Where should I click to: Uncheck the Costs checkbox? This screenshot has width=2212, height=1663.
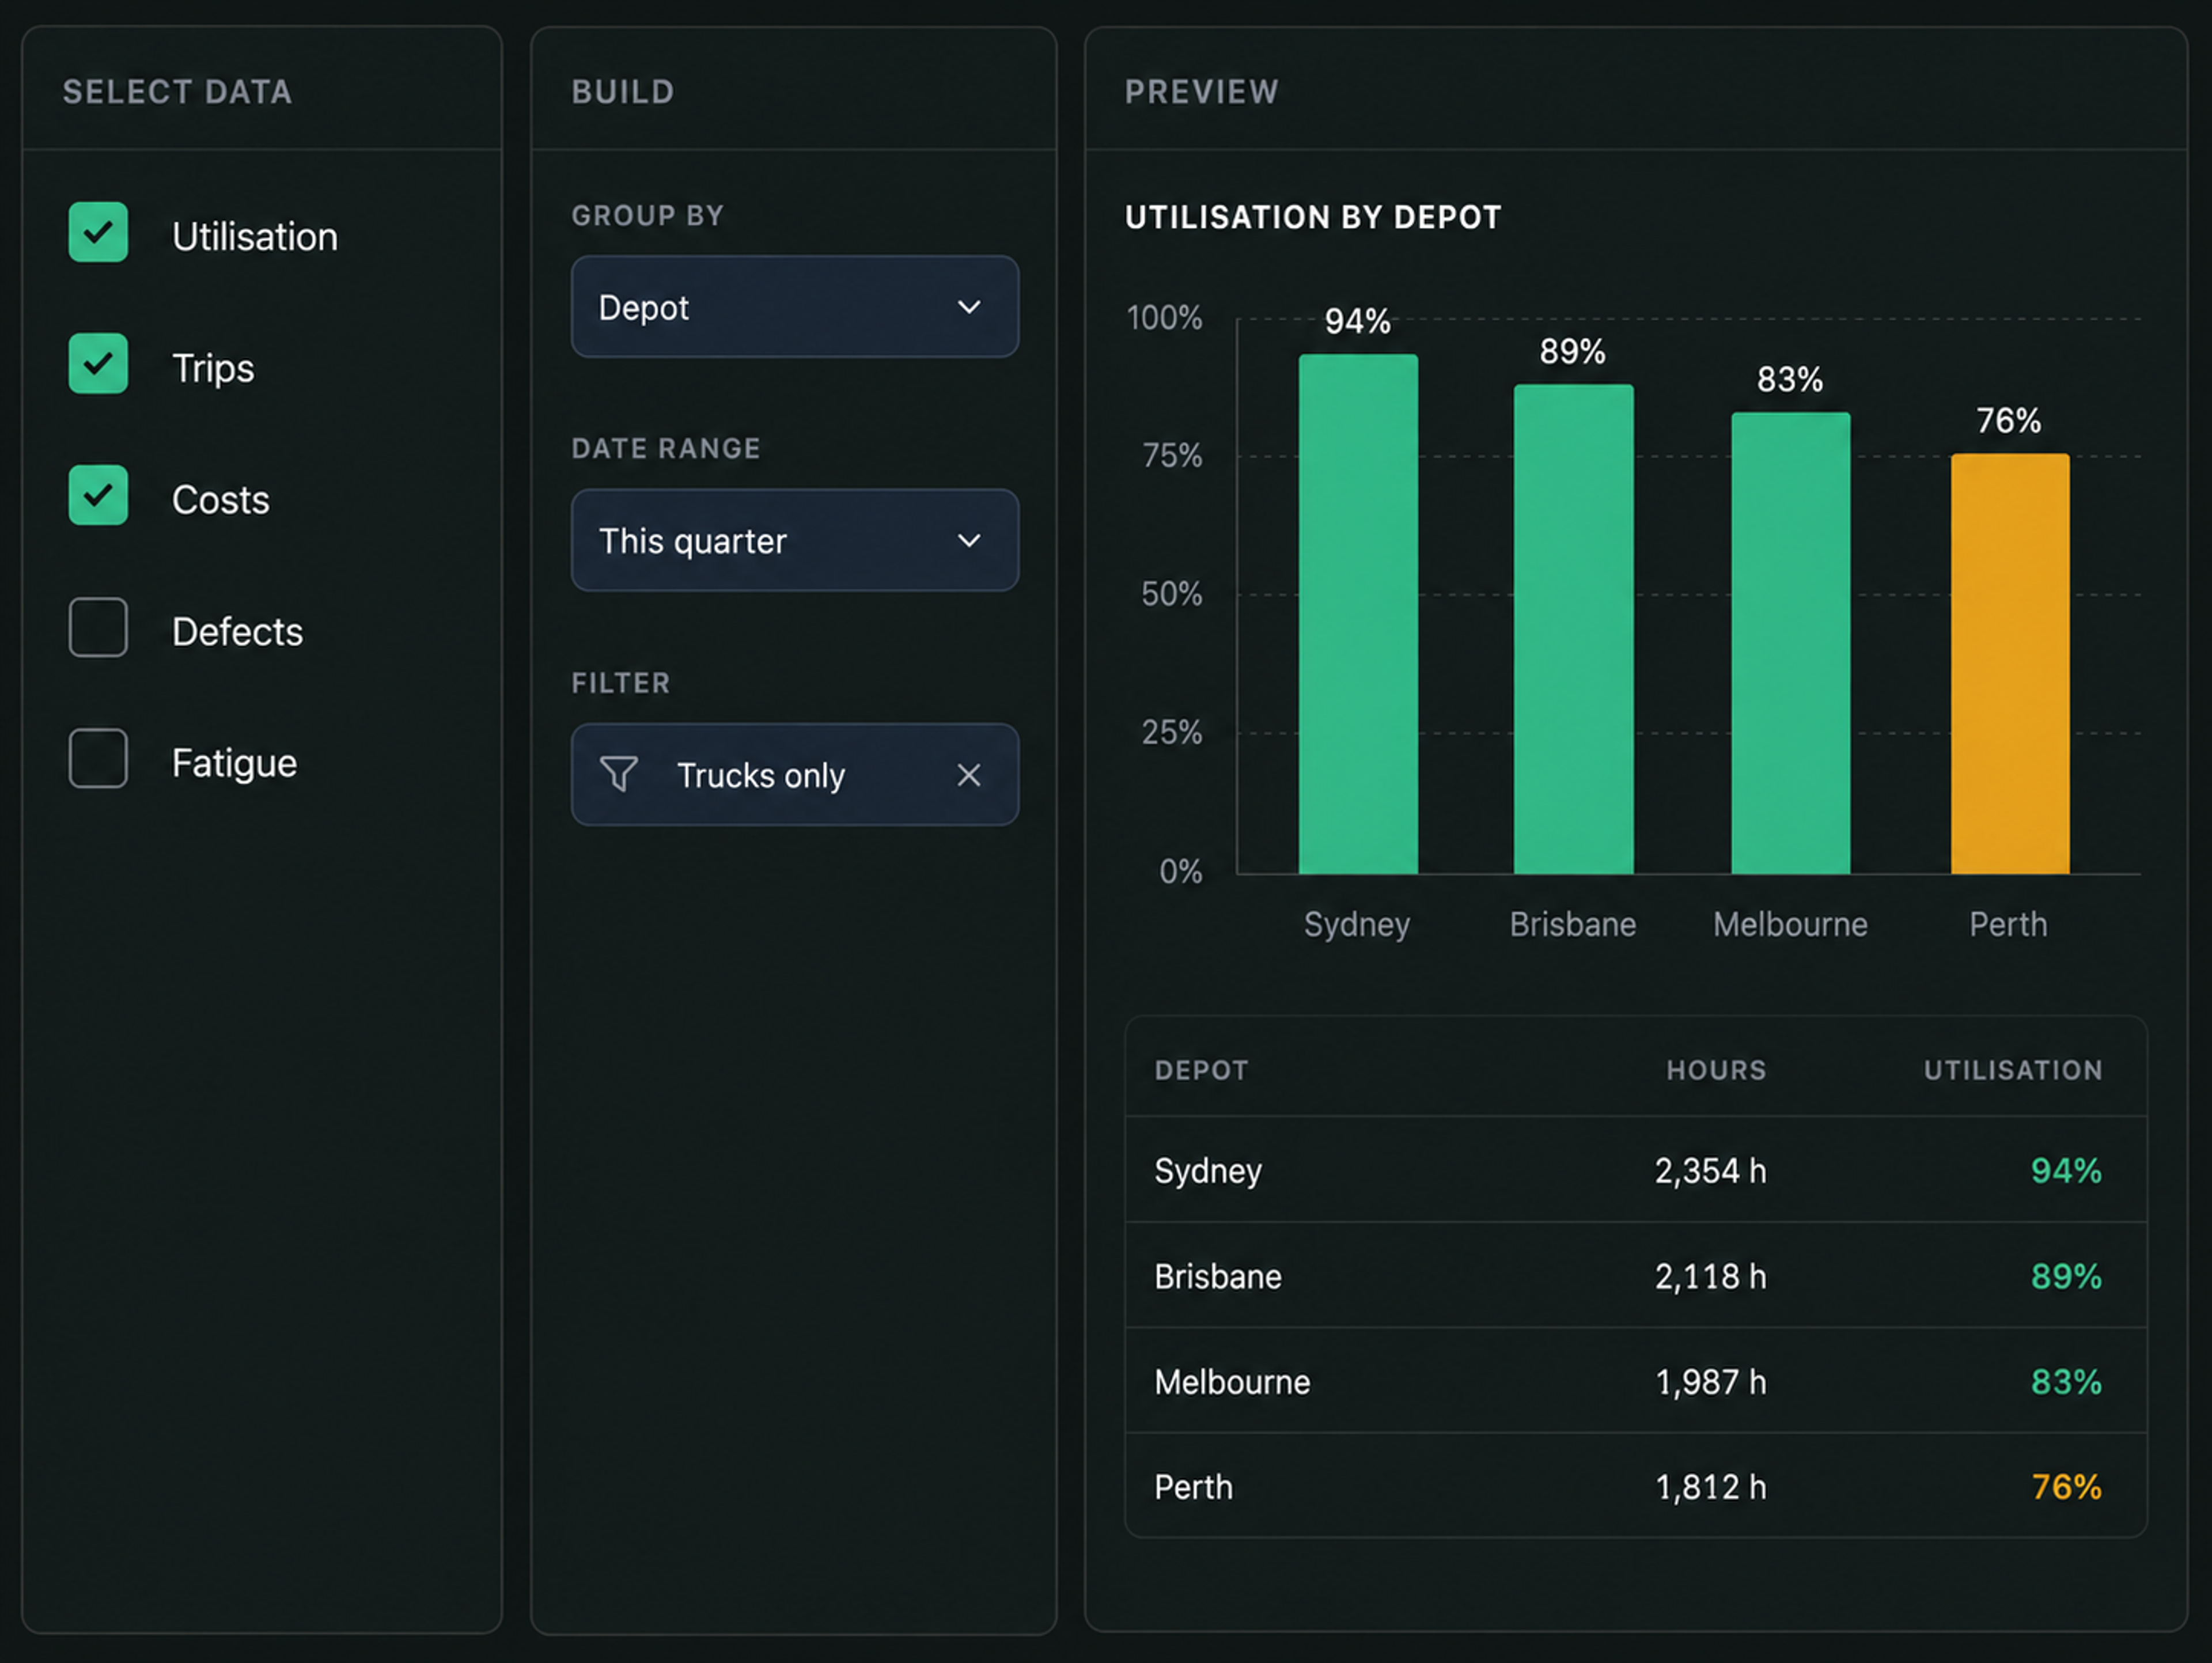click(98, 495)
